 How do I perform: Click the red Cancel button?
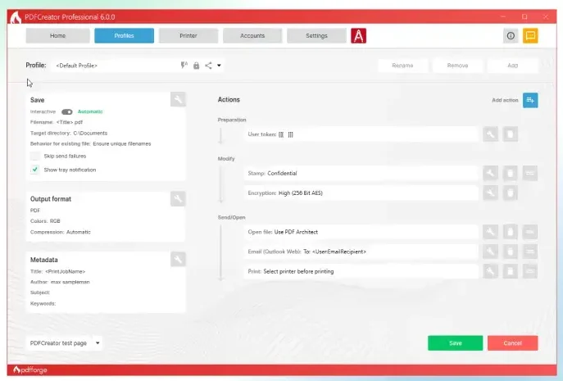pos(512,343)
